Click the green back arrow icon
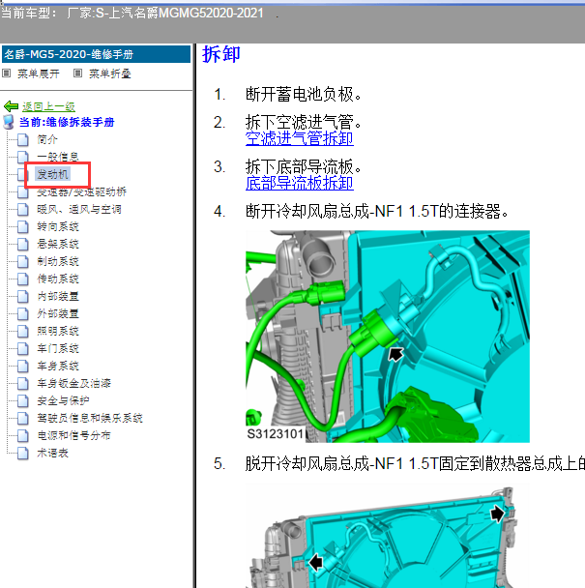Image resolution: width=585 pixels, height=588 pixels. coord(11,106)
